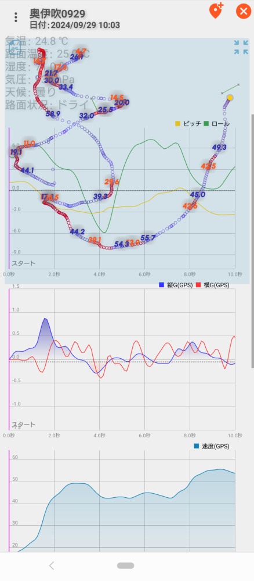254x581 pixels.
Task: Select the 55.7 speed label on the track
Action: point(147,237)
